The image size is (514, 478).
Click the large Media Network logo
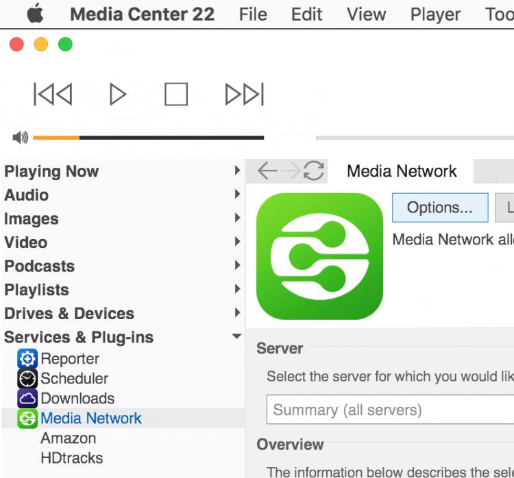click(319, 256)
